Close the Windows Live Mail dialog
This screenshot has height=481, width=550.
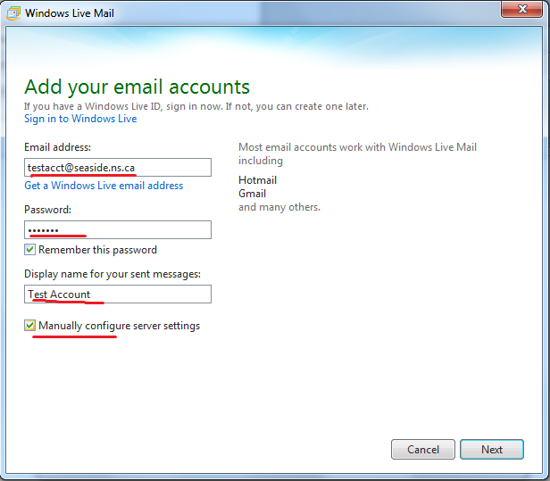click(x=522, y=9)
